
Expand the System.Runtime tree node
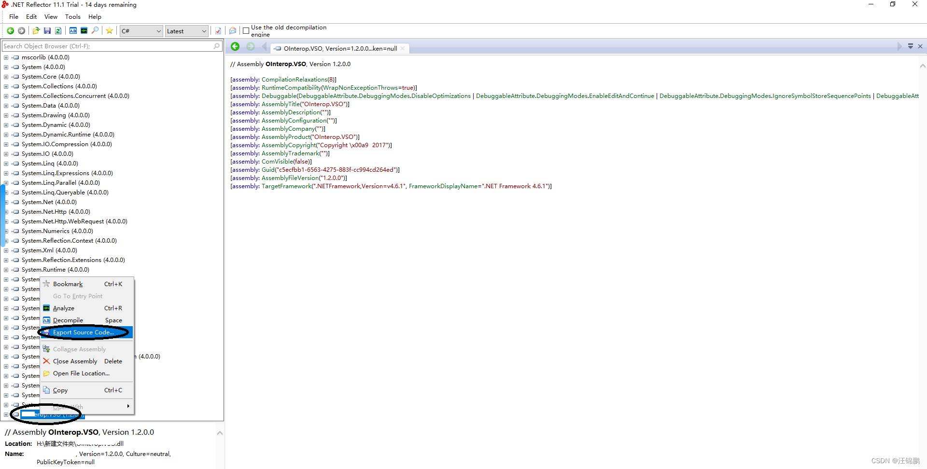[x=6, y=270]
